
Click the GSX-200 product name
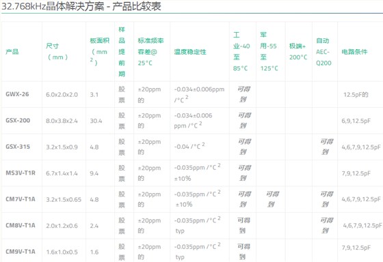18,120
